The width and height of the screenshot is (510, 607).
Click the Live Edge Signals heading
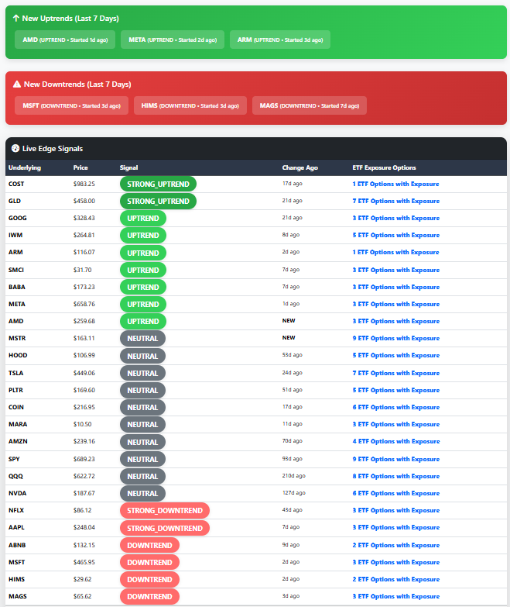pos(53,148)
